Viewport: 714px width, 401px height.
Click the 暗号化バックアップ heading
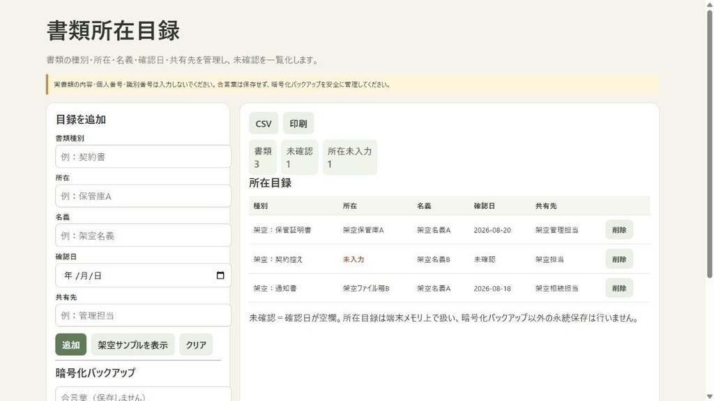click(96, 372)
